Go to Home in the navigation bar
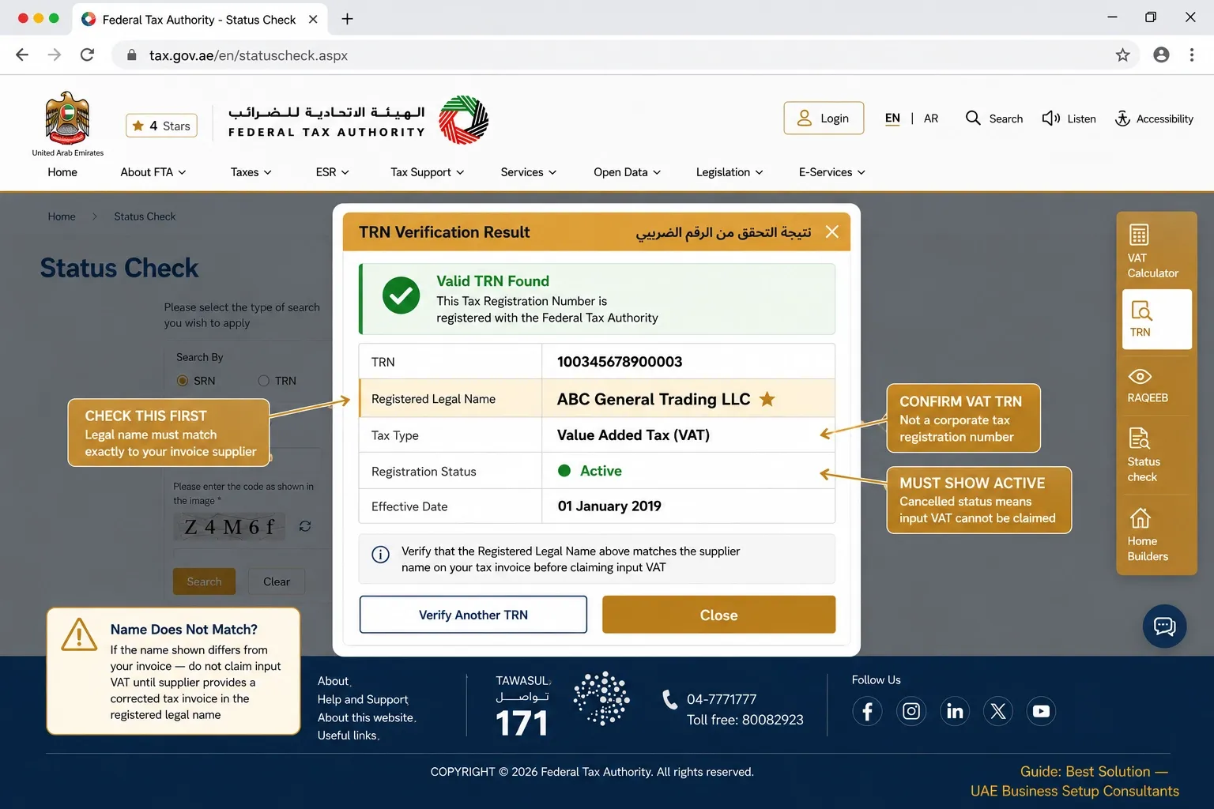Image resolution: width=1214 pixels, height=809 pixels. tap(62, 172)
